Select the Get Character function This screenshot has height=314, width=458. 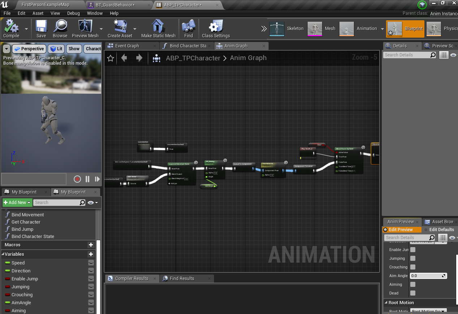pos(26,222)
